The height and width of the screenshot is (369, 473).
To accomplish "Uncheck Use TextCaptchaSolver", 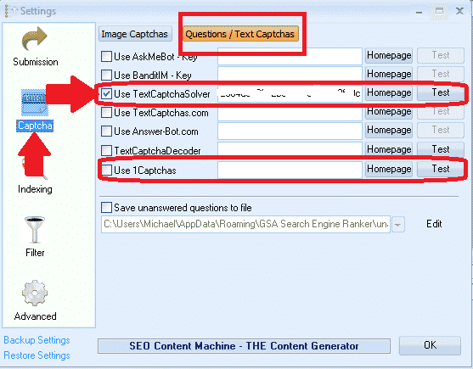I will coord(106,94).
